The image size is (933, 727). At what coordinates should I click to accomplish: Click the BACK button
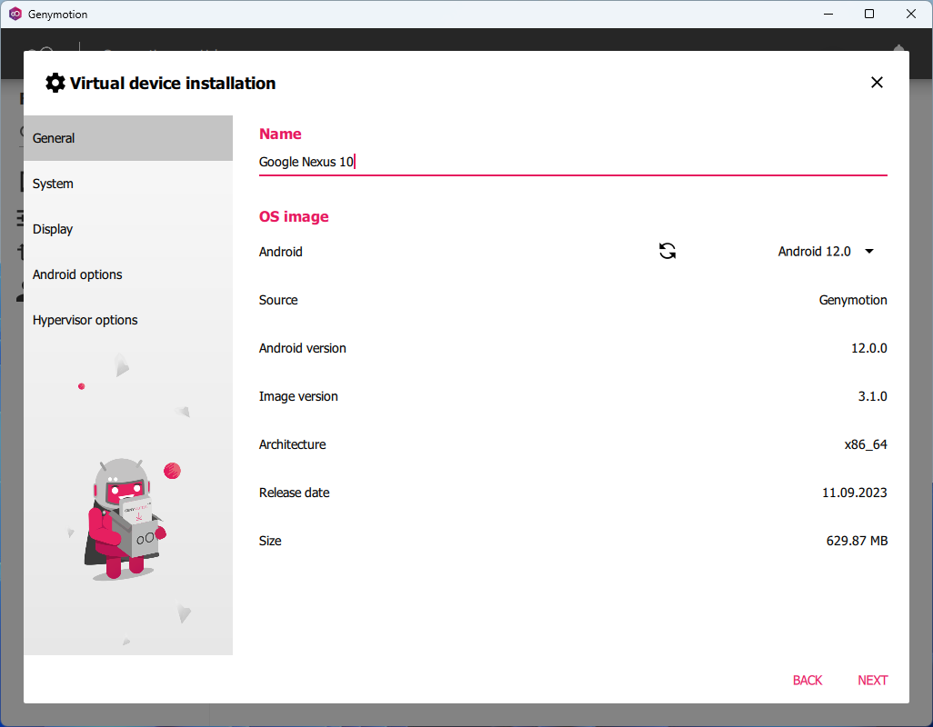(807, 680)
